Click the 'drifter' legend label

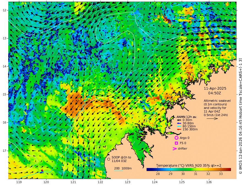pos(183,148)
